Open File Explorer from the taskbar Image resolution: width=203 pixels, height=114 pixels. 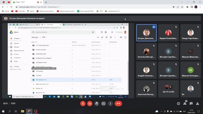[x=23, y=111]
